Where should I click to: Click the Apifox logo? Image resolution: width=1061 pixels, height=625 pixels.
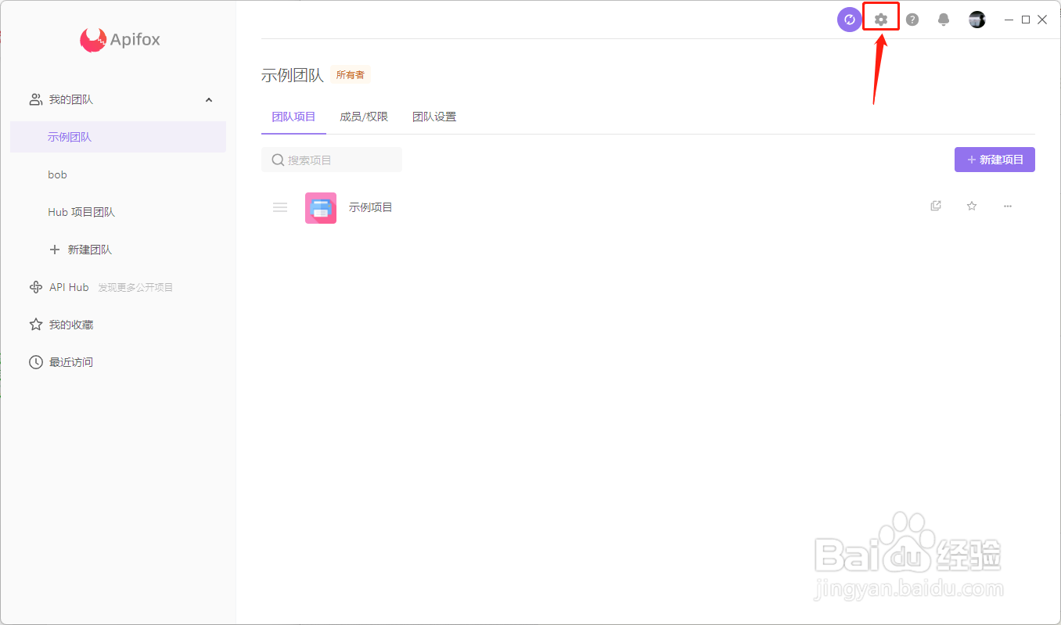point(120,40)
